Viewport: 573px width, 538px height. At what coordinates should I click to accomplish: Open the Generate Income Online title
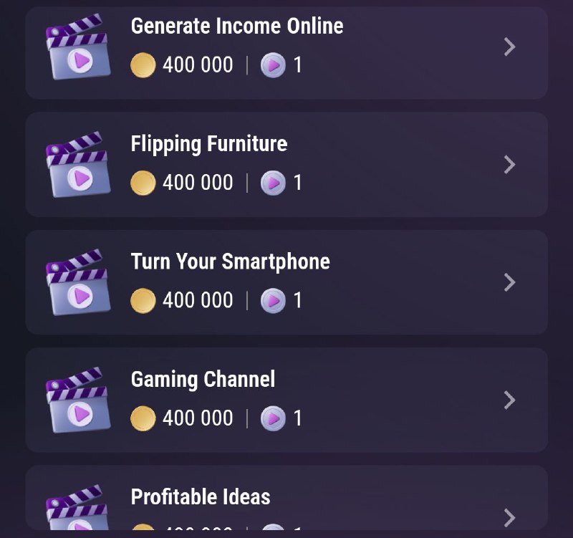(237, 26)
